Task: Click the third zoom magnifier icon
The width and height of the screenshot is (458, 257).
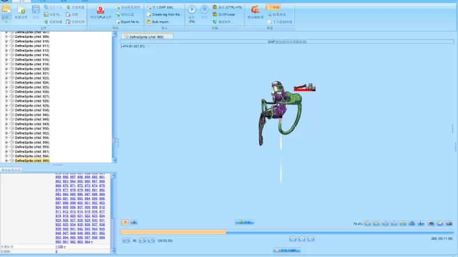Action: point(385,224)
